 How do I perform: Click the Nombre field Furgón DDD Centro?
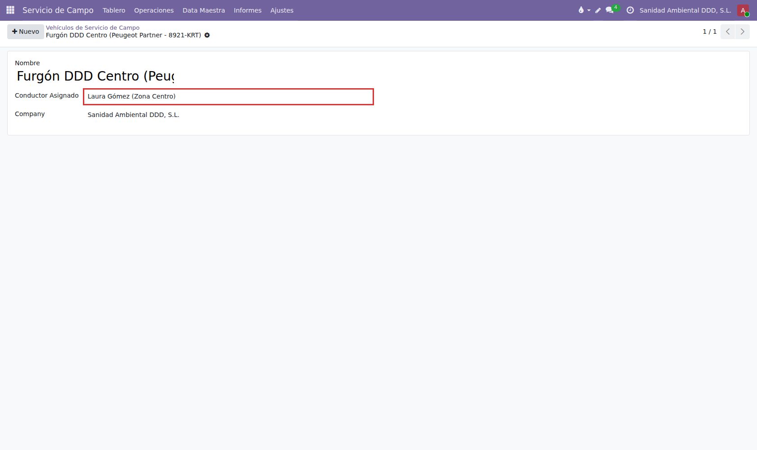(95, 76)
